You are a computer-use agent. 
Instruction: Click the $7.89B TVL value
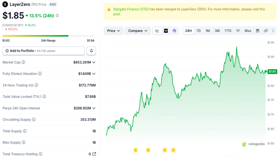[90, 97]
